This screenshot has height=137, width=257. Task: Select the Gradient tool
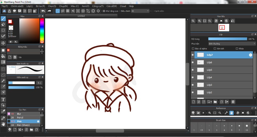coord(3,62)
